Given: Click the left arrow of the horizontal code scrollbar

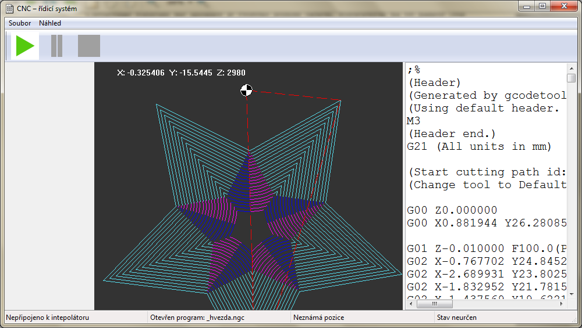Looking at the screenshot, I should coord(411,304).
